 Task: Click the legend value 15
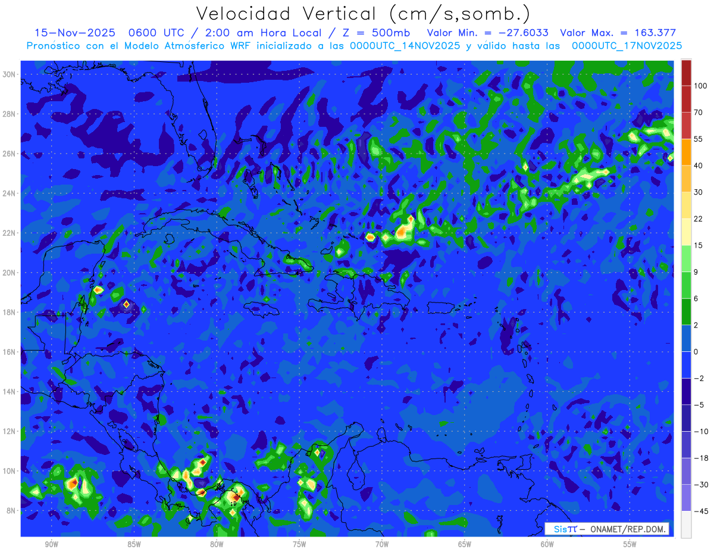(699, 245)
